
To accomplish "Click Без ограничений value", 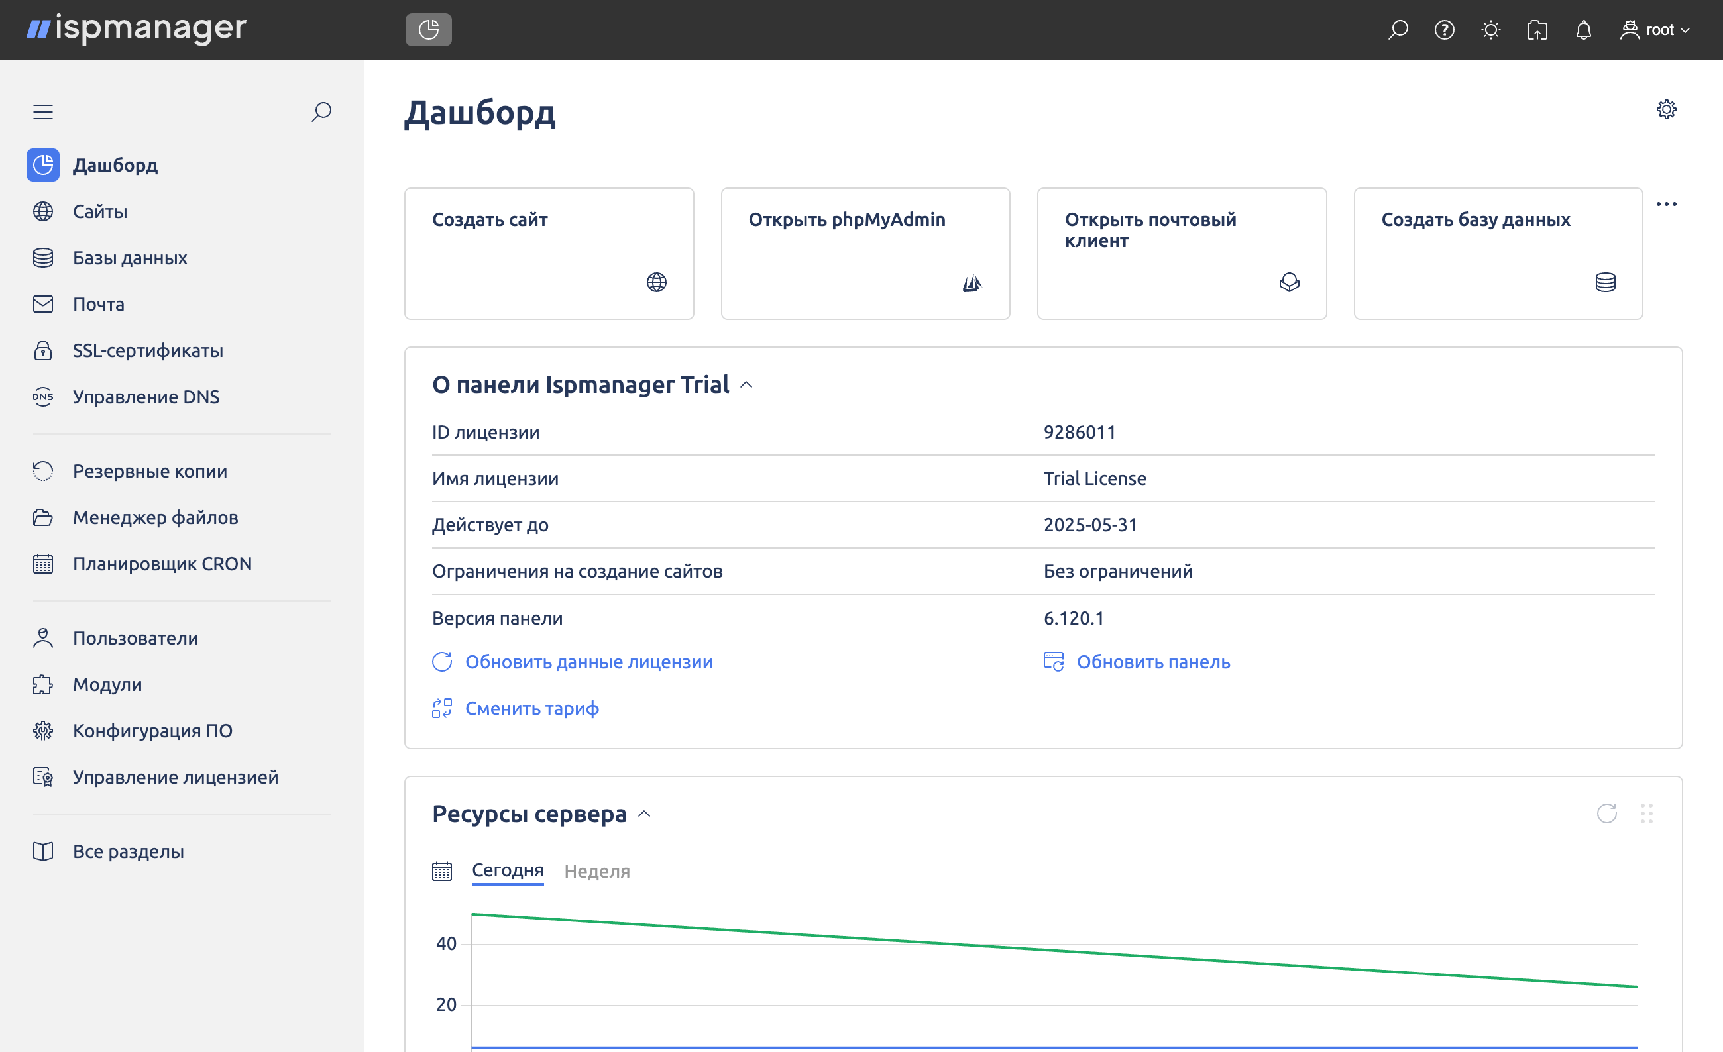I will pyautogui.click(x=1118, y=571).
